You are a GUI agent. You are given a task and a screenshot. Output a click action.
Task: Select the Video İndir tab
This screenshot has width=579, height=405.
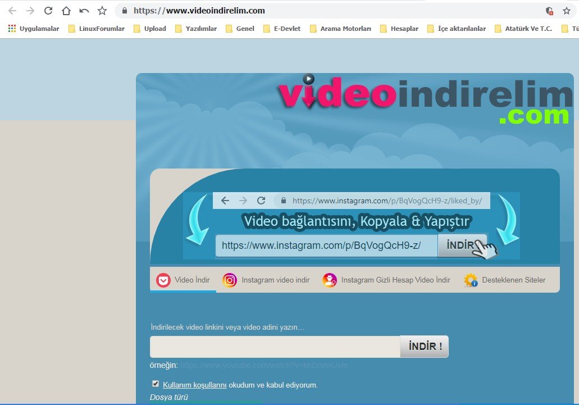(183, 280)
